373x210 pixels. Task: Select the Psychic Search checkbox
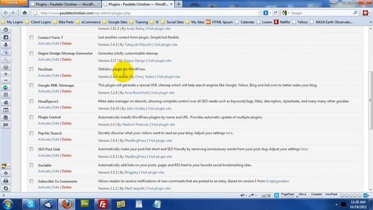point(31,133)
